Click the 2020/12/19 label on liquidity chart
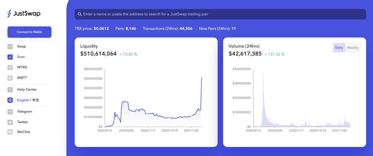Screen dimensions: 373x156 [170, 131]
